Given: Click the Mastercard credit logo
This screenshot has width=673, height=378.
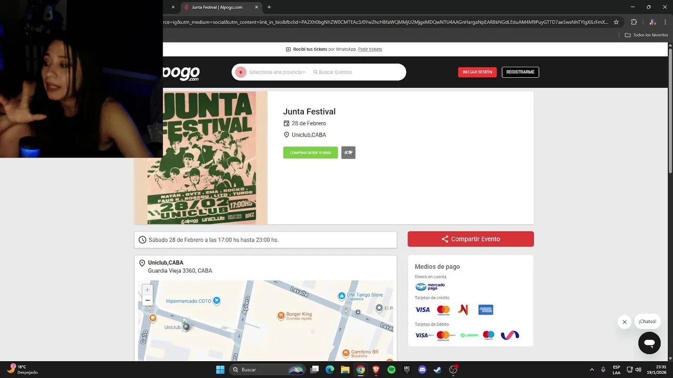Looking at the screenshot, I should tap(443, 310).
